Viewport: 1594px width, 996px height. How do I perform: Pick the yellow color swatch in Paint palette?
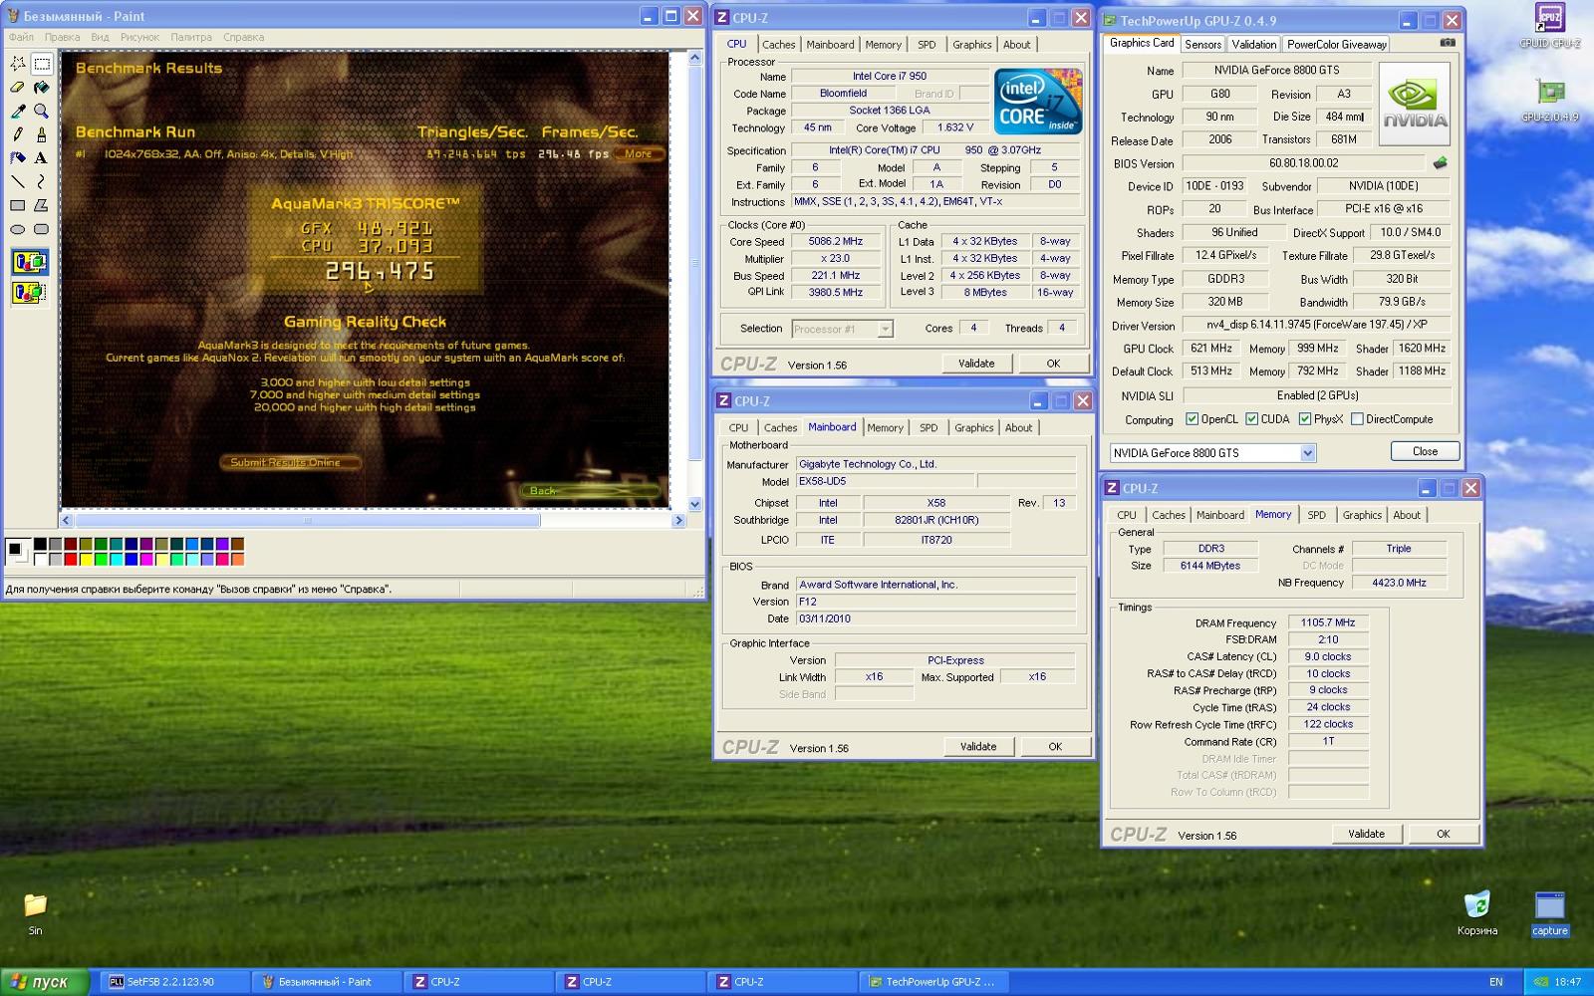coord(84,559)
